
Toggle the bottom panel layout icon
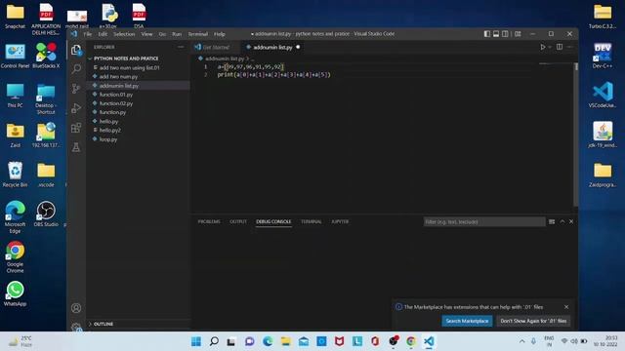tap(496, 34)
